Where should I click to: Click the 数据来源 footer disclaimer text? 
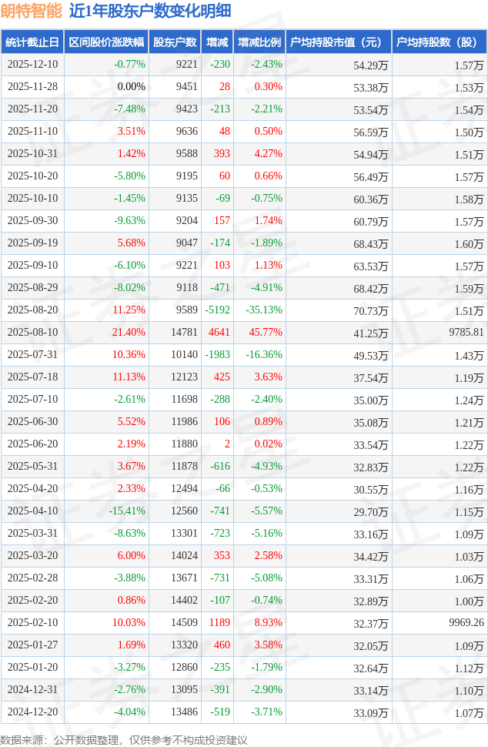124,739
